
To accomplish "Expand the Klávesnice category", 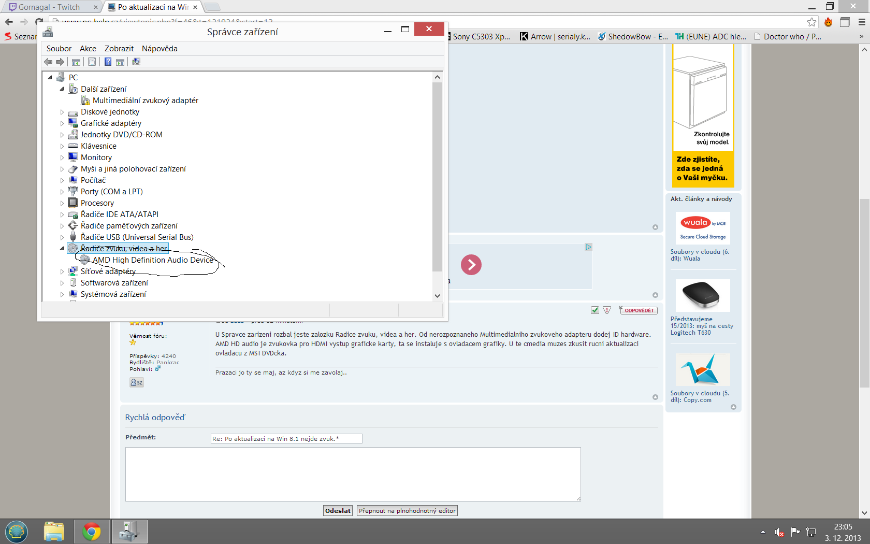I will point(62,146).
